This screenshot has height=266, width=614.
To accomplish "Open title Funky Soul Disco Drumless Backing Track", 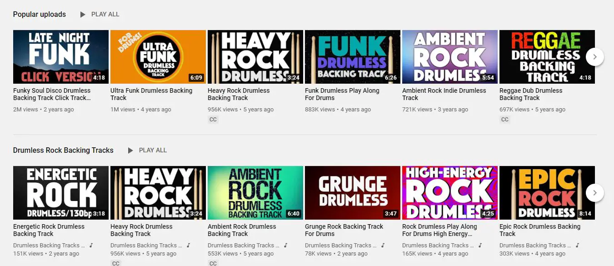I will pyautogui.click(x=52, y=94).
